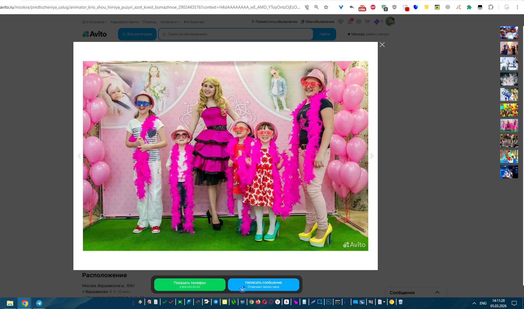Open the Карьера в Авито link
The image size is (524, 309).
[125, 22]
